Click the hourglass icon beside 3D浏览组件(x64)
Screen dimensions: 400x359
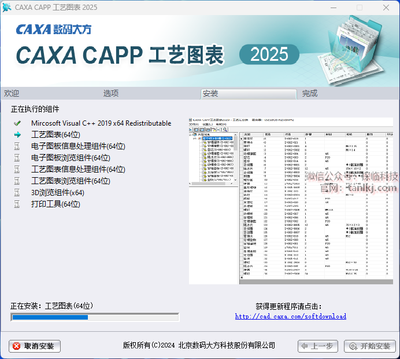[17, 193]
